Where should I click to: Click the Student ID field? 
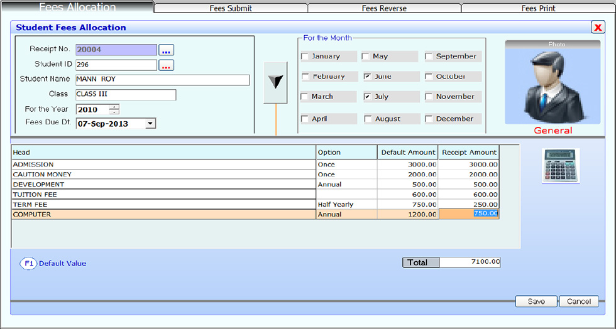[x=116, y=65]
